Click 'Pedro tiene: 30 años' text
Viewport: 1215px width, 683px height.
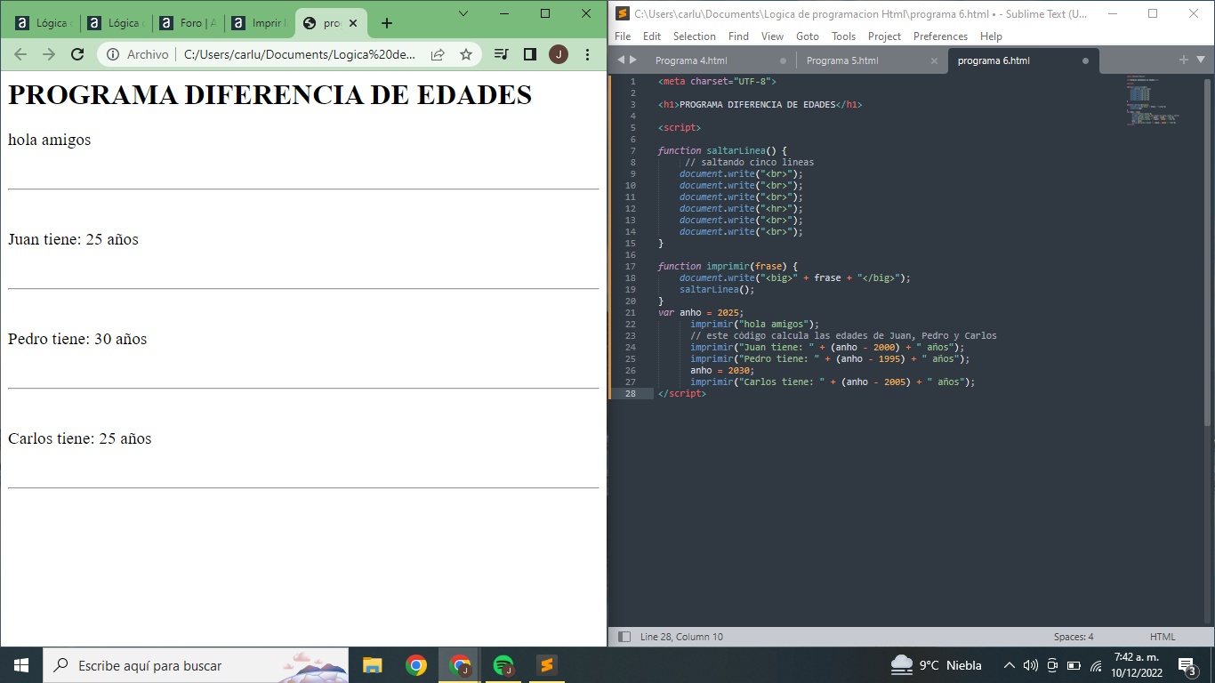coord(77,339)
